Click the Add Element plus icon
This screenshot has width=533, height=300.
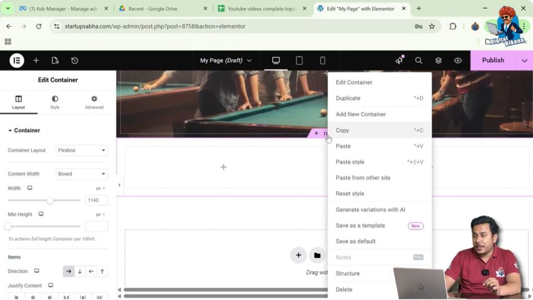pyautogui.click(x=36, y=60)
